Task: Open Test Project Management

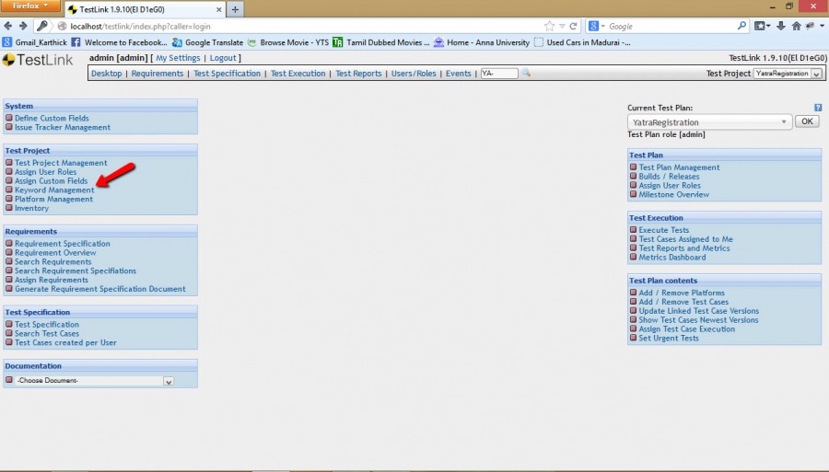Action: [x=61, y=163]
